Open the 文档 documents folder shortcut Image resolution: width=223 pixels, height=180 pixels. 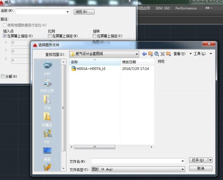pos(47,103)
